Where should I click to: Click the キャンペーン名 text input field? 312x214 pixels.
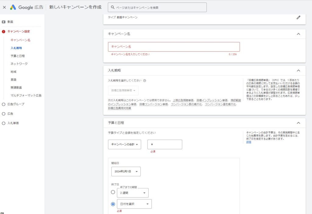(174, 47)
